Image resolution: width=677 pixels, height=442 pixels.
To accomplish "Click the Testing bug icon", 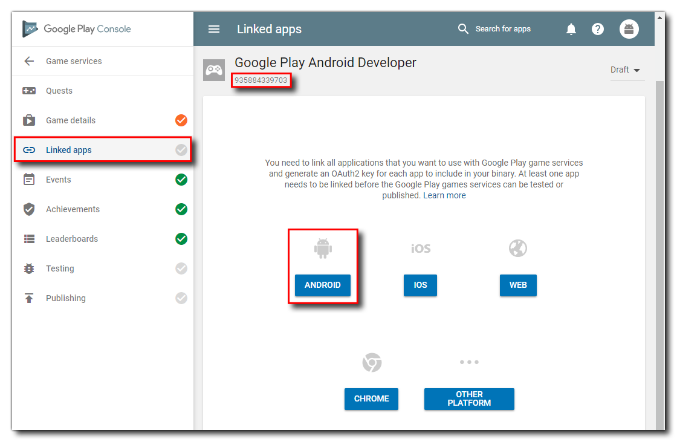I will tap(29, 268).
